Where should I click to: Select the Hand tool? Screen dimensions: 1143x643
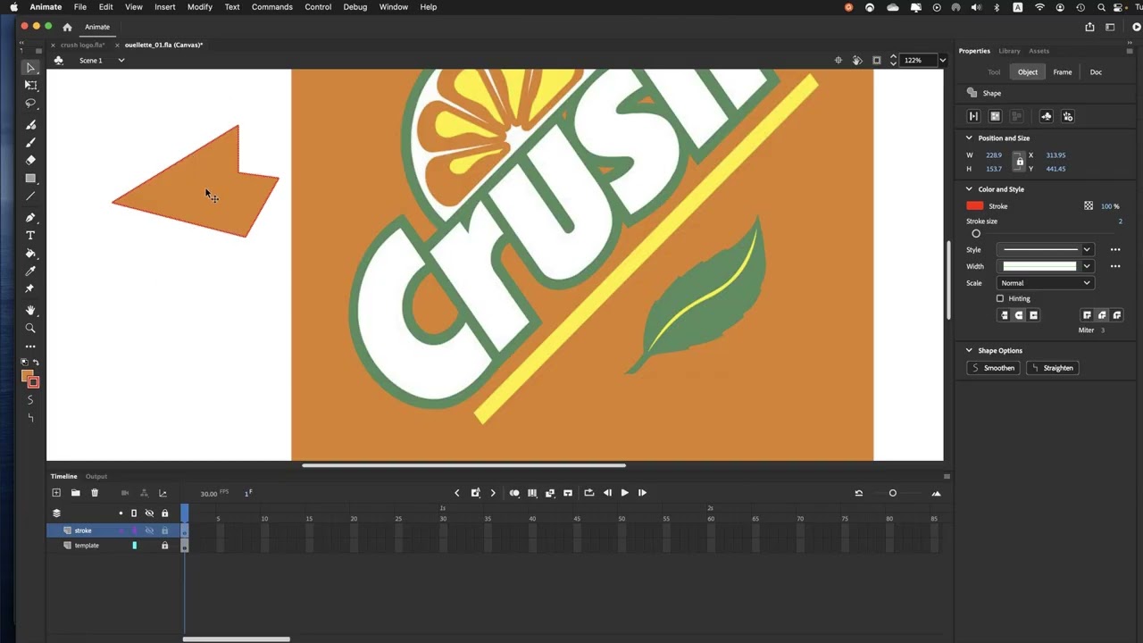30,311
